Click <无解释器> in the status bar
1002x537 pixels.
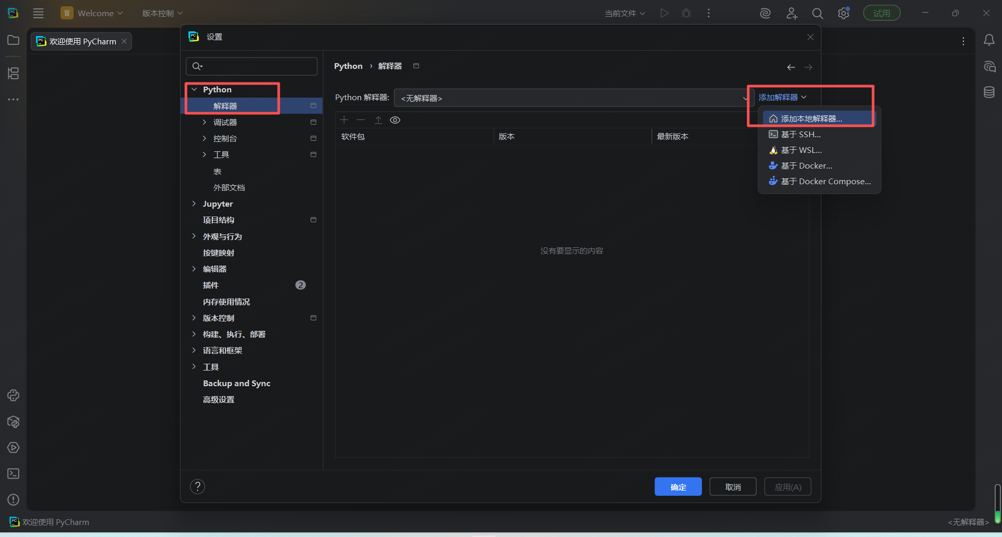pos(968,522)
